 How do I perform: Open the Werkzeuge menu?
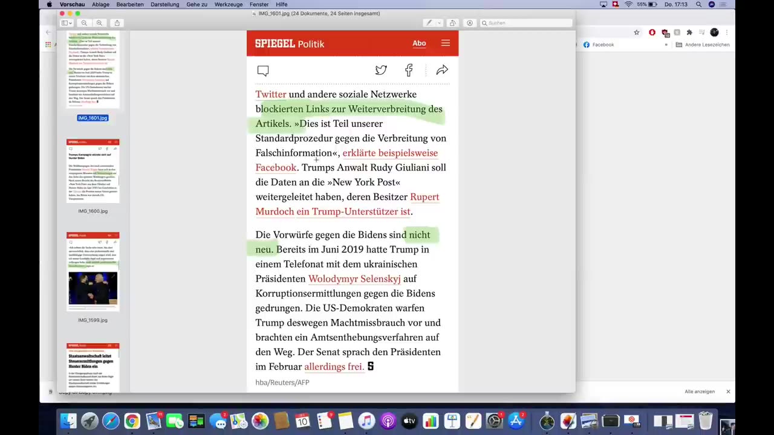click(229, 4)
